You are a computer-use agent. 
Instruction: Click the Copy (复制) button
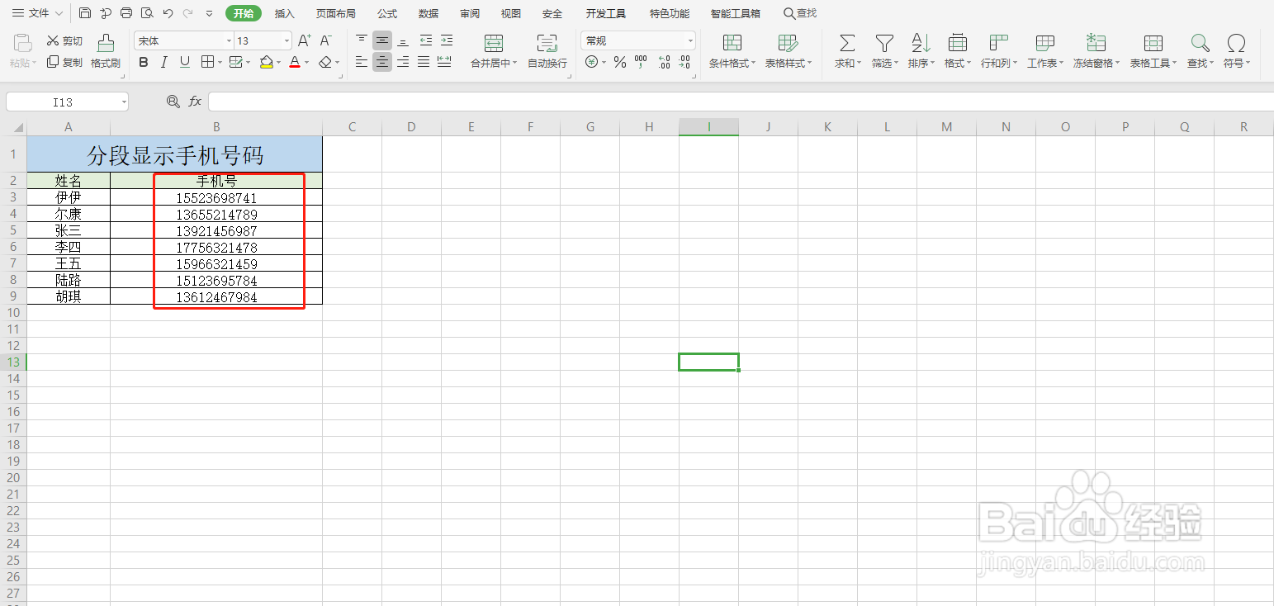64,62
